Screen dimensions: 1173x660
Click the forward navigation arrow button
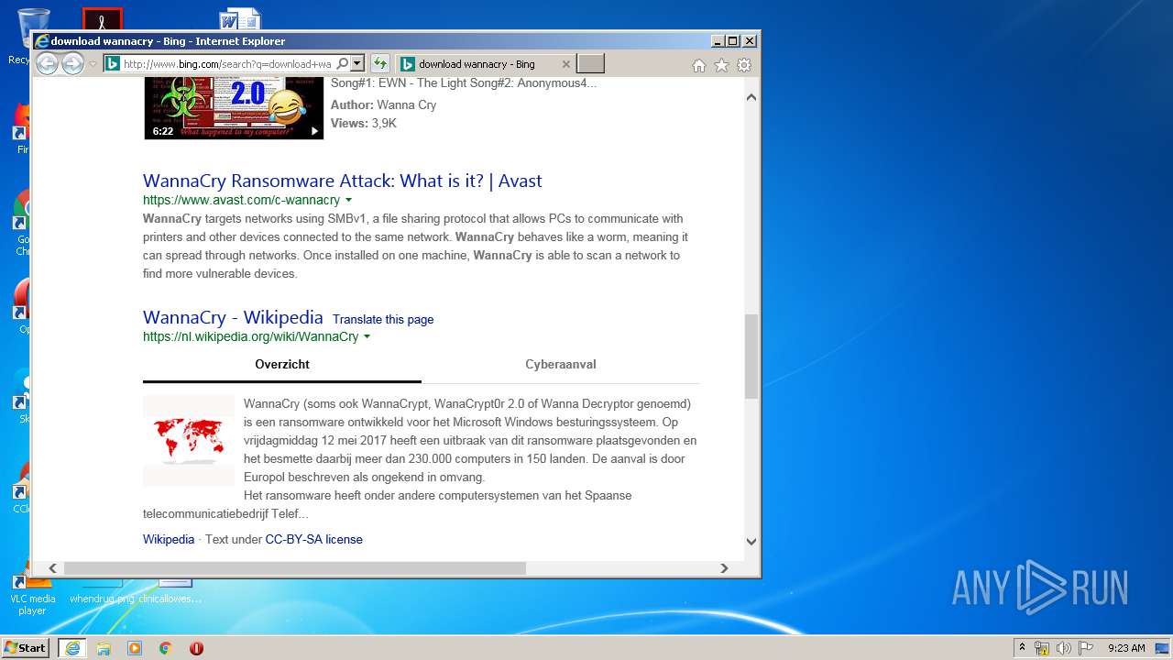click(72, 63)
